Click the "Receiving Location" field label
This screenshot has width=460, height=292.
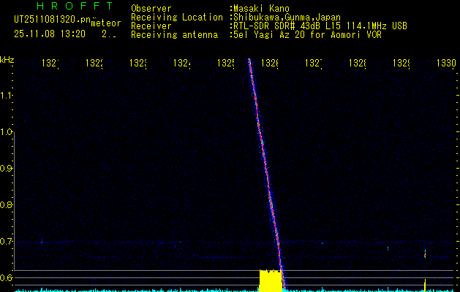176,18
